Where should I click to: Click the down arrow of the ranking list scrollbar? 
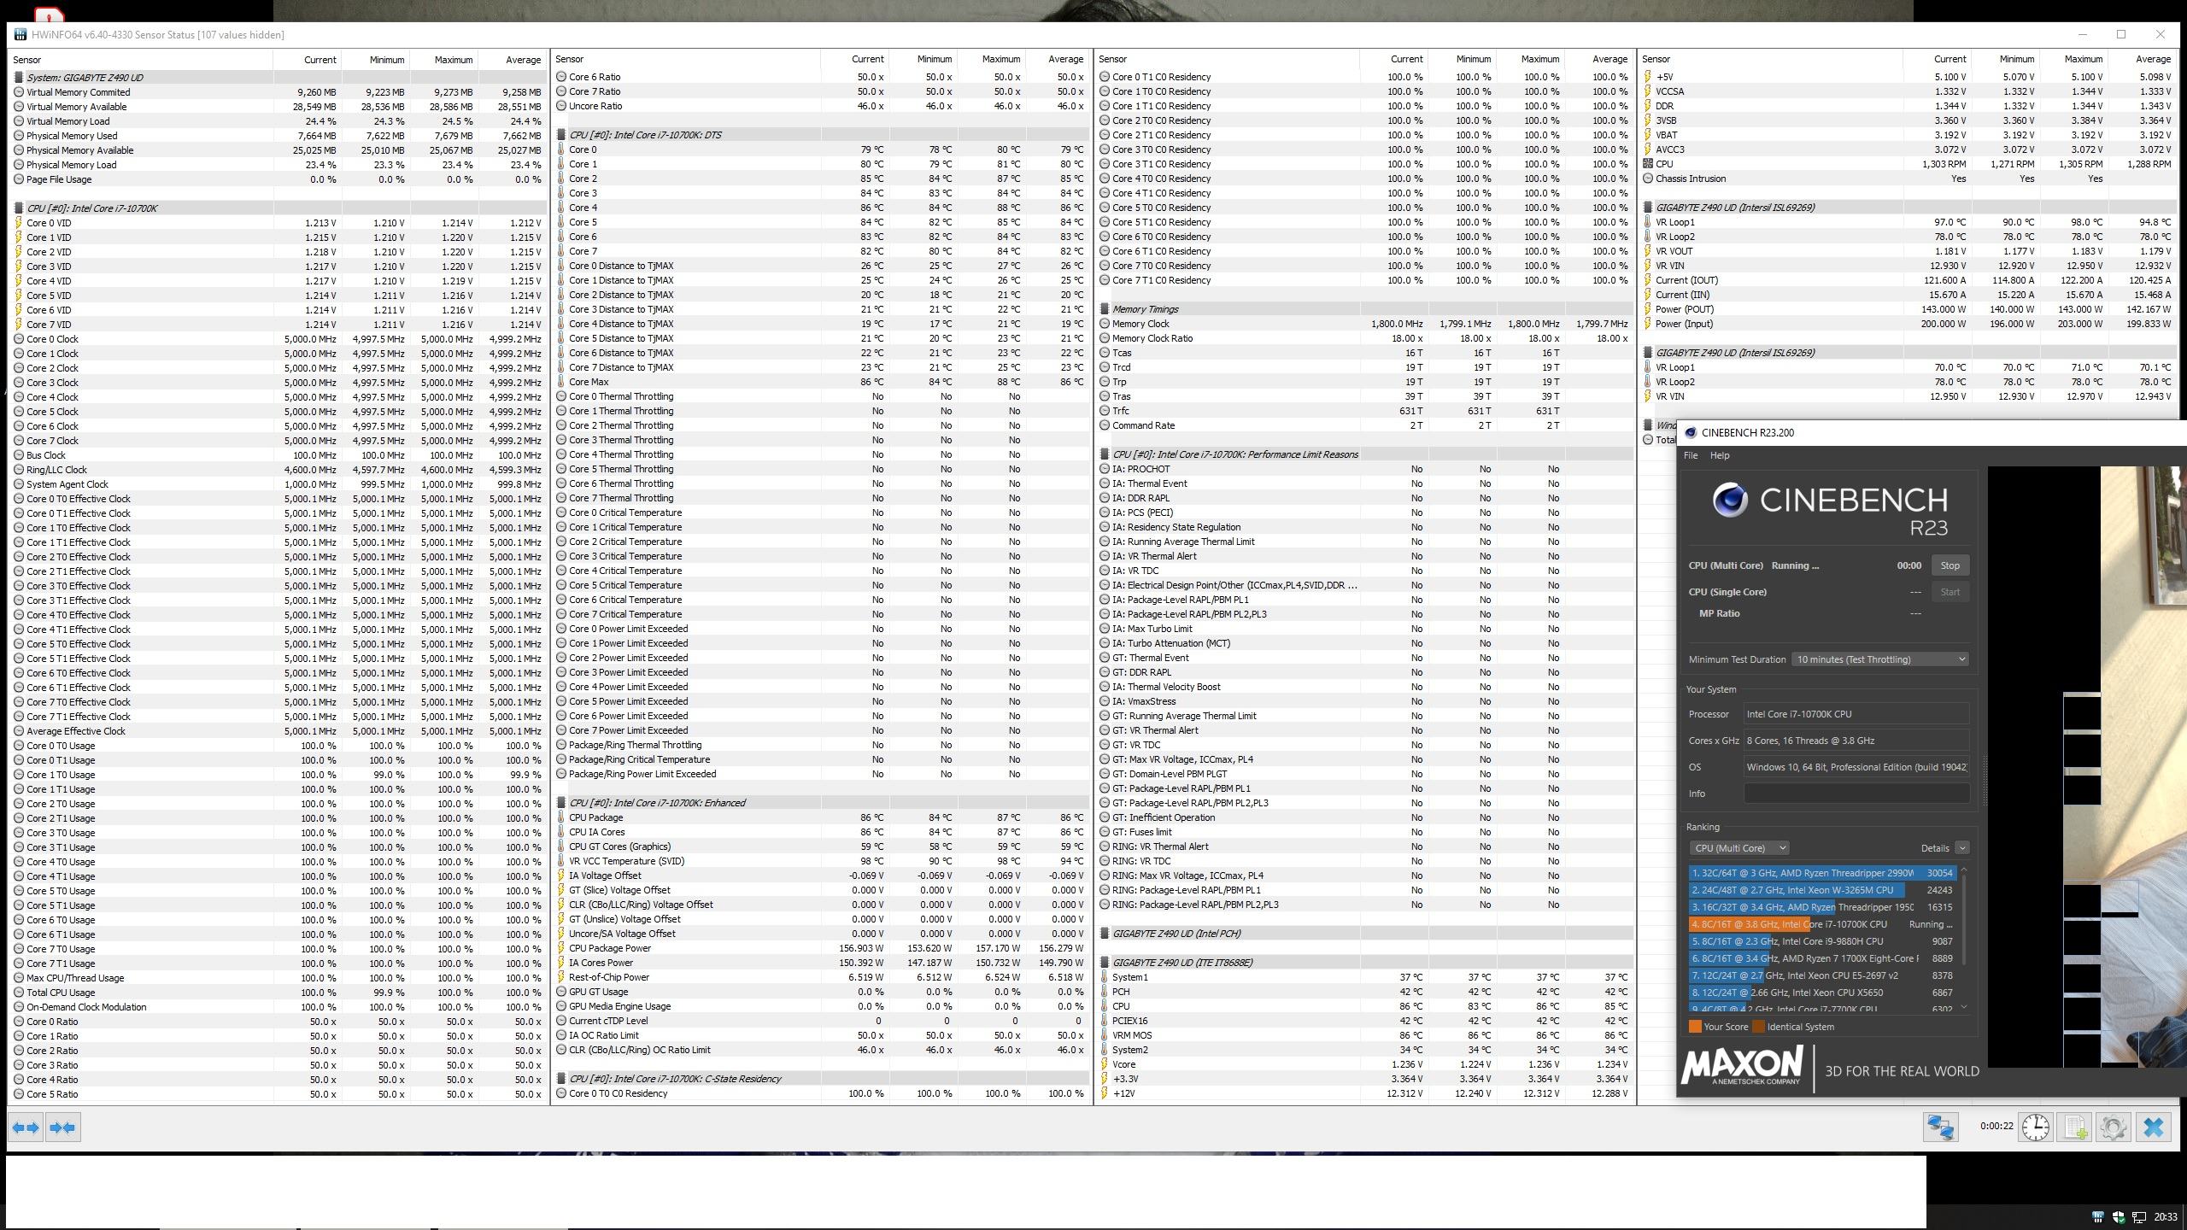click(x=1963, y=1007)
